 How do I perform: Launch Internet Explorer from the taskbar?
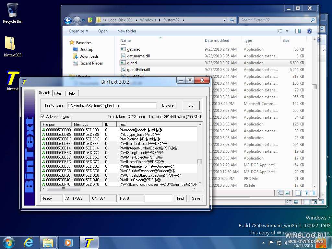pos(29,243)
